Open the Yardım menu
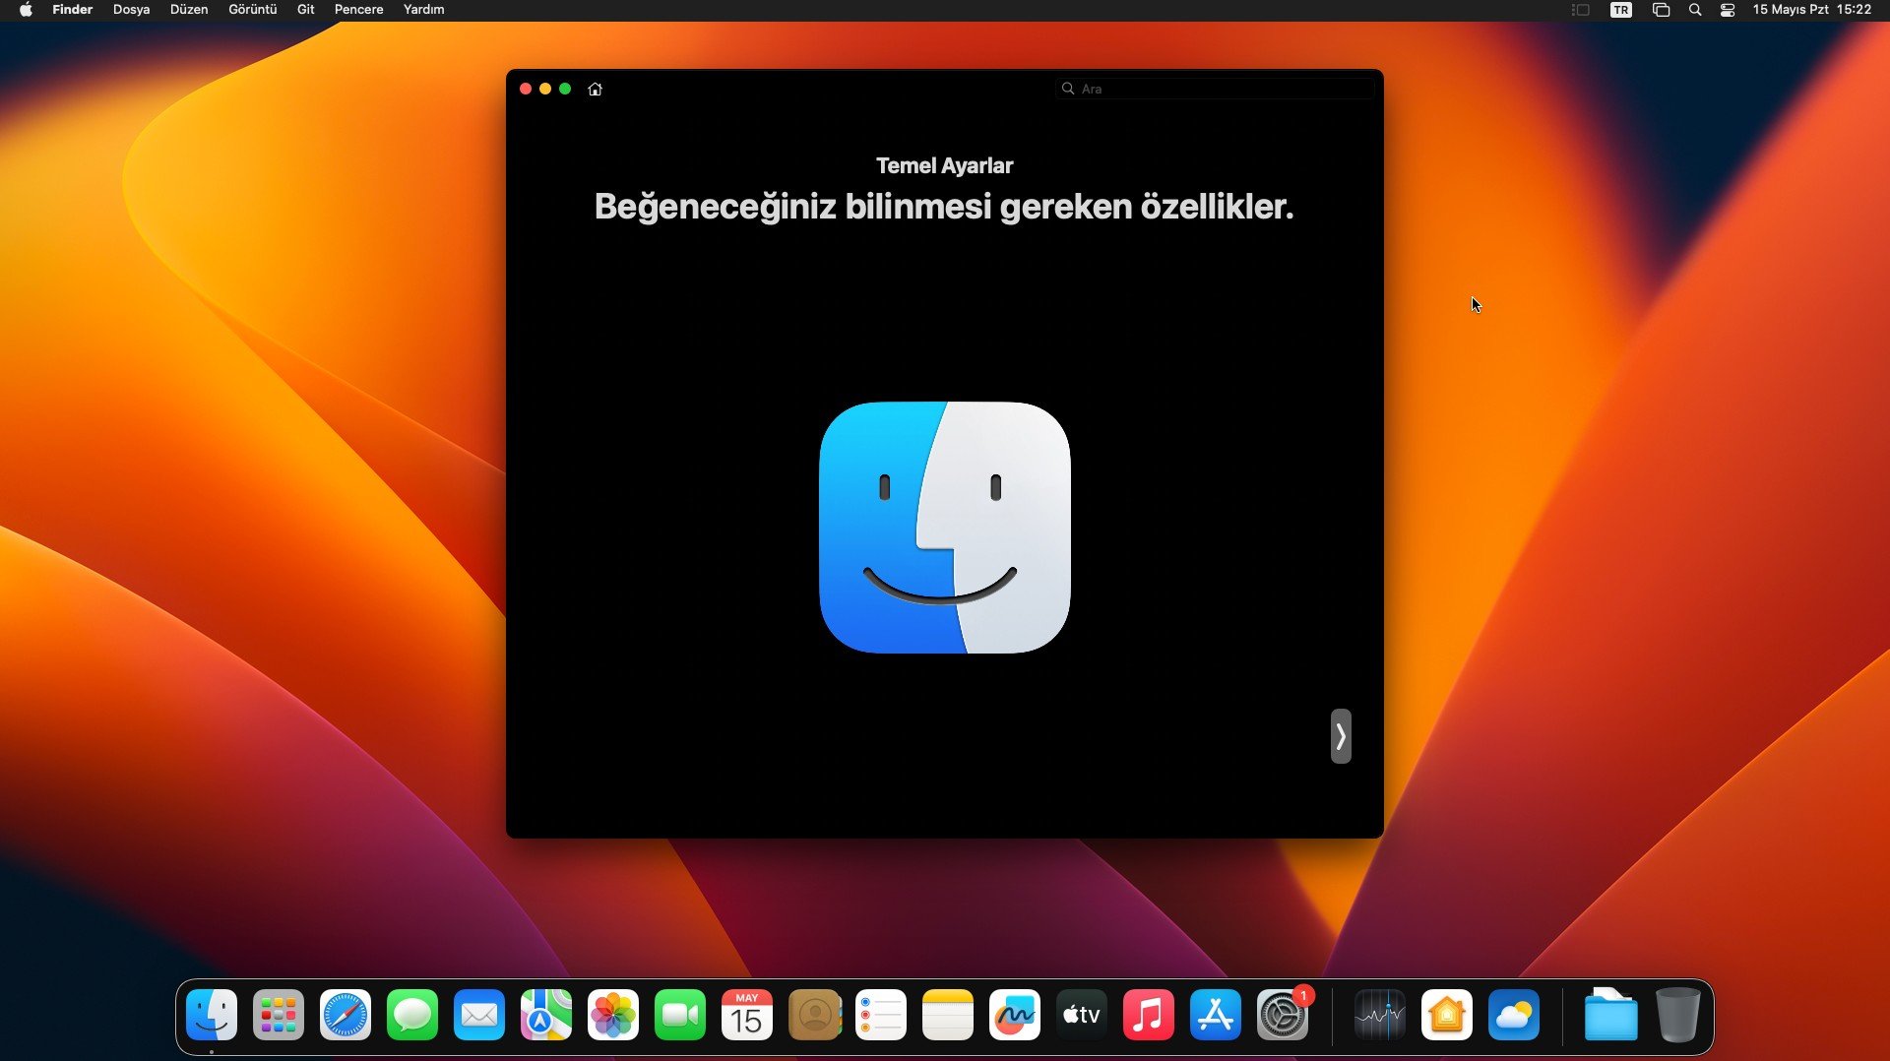Image resolution: width=1890 pixels, height=1061 pixels. click(423, 9)
